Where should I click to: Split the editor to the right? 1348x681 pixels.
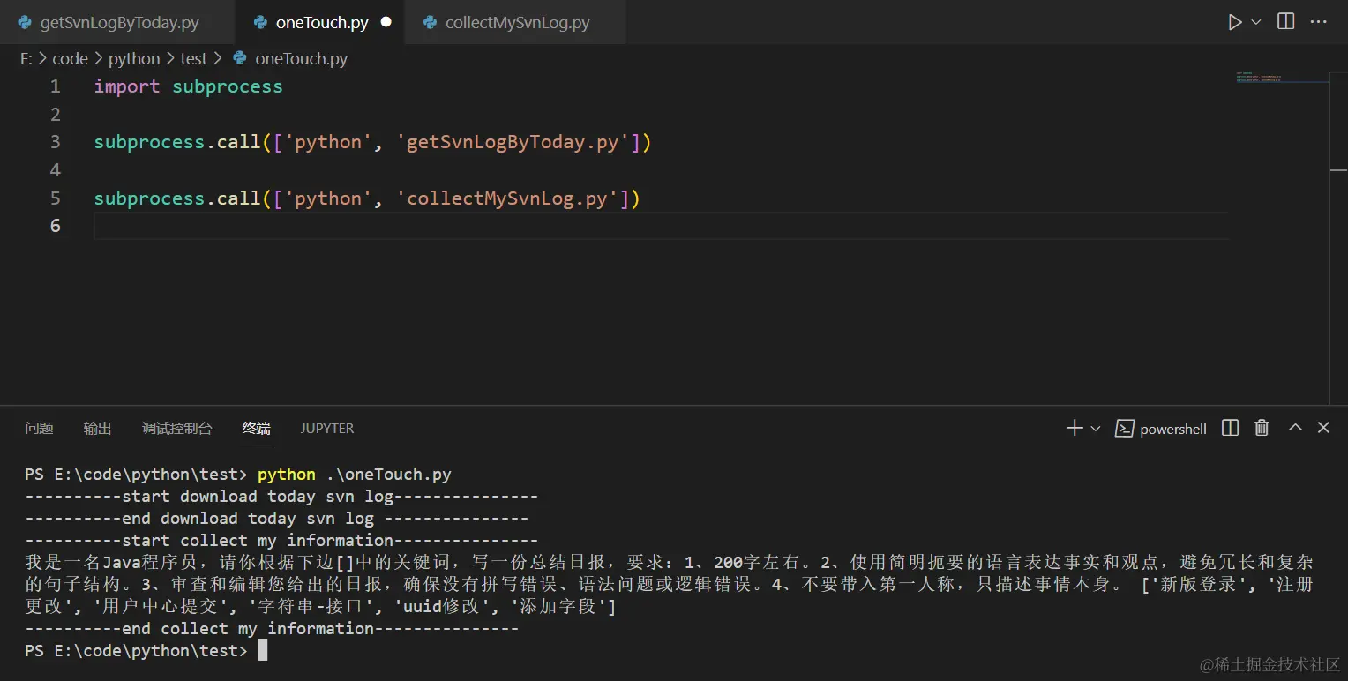1286,22
